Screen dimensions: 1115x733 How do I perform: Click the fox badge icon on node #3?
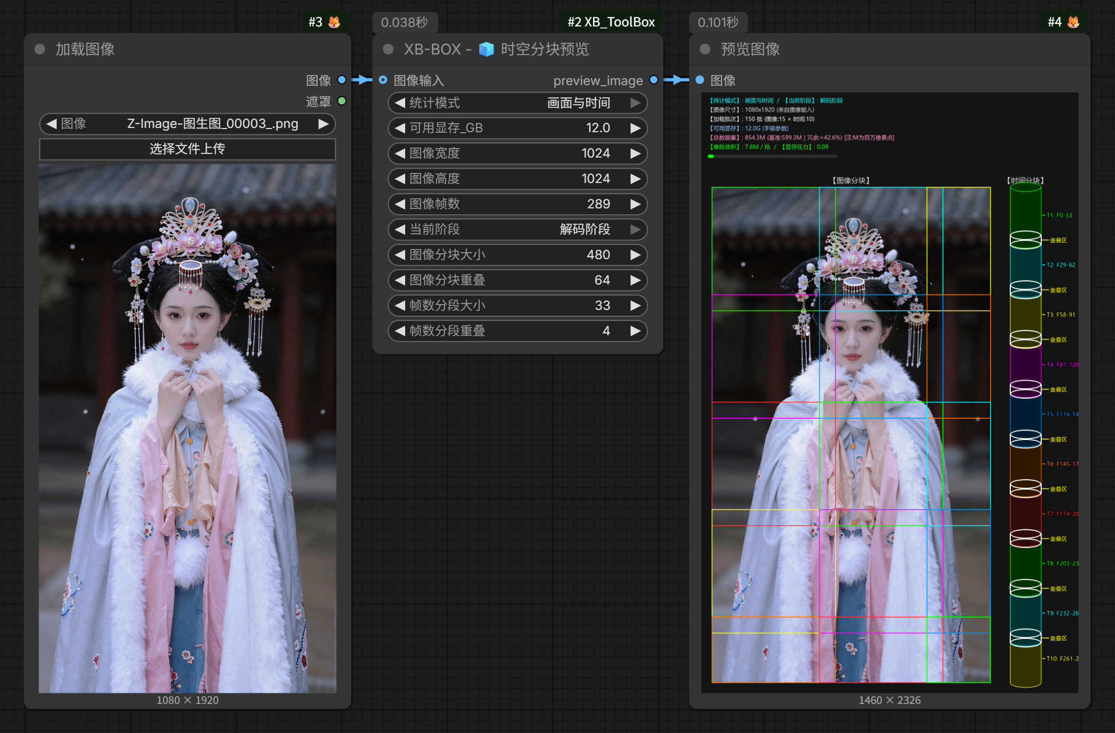(334, 22)
